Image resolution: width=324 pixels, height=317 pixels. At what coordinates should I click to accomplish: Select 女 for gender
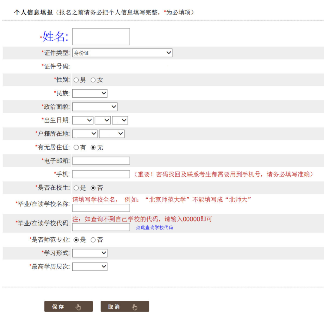(93, 80)
